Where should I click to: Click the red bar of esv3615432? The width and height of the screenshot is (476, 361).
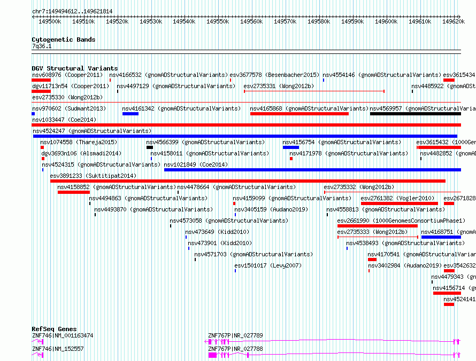click(439, 147)
